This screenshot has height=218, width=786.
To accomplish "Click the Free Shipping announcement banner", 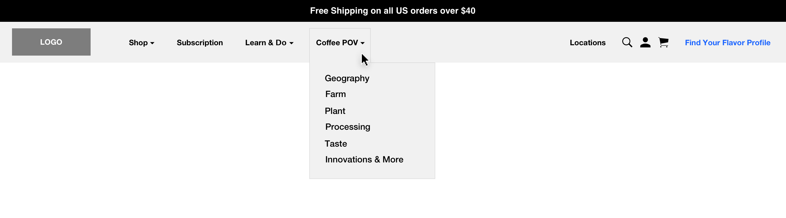I will [393, 11].
